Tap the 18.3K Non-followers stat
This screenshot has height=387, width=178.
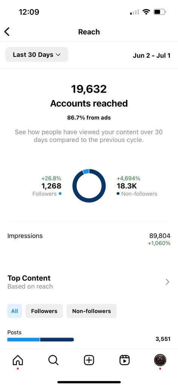click(137, 186)
